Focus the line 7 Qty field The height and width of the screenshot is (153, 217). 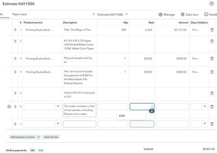coord(113,124)
